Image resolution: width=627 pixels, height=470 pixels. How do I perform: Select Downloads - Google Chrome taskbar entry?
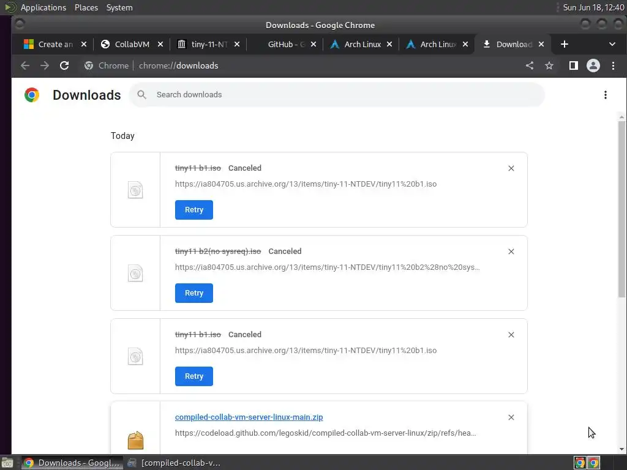(x=72, y=463)
